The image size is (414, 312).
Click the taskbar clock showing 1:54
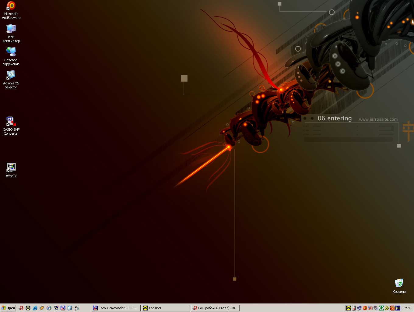(406, 308)
